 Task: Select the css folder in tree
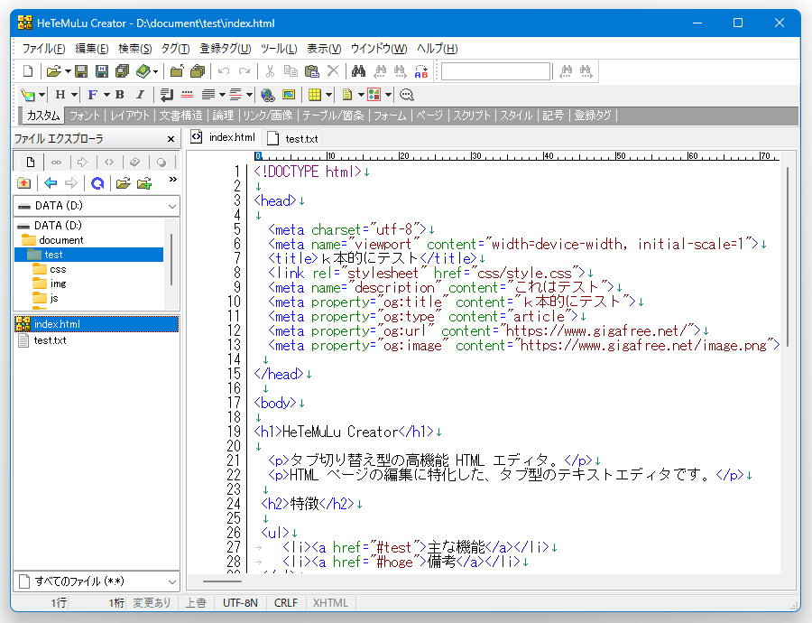click(x=58, y=270)
